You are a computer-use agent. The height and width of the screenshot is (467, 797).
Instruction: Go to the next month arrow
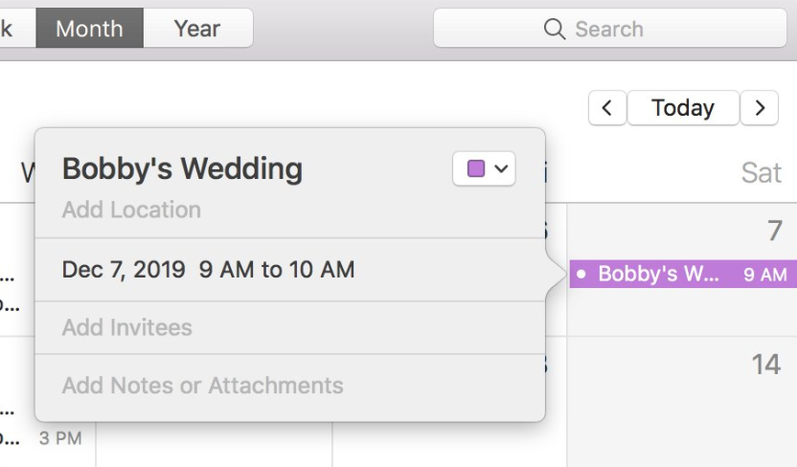coord(760,108)
